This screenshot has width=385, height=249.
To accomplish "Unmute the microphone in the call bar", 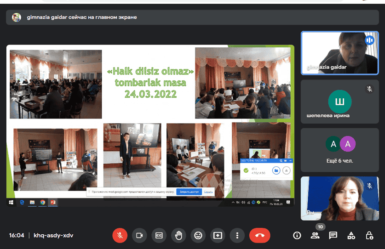I will (120, 235).
